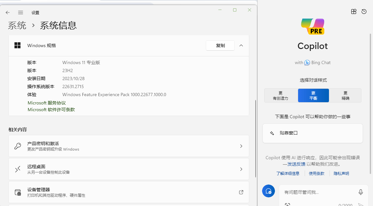Open Microsoft 软件许可条款 link
The width and height of the screenshot is (373, 206).
tap(51, 110)
